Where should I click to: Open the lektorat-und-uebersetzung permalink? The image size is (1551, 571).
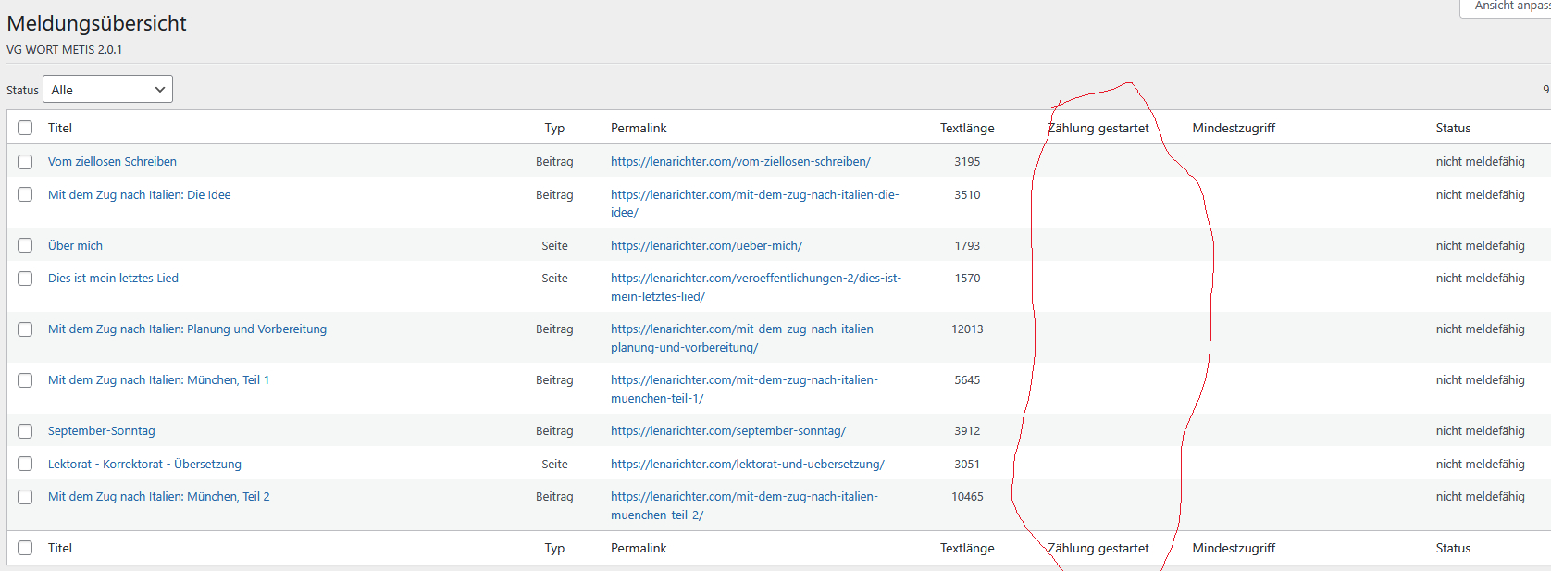(747, 464)
